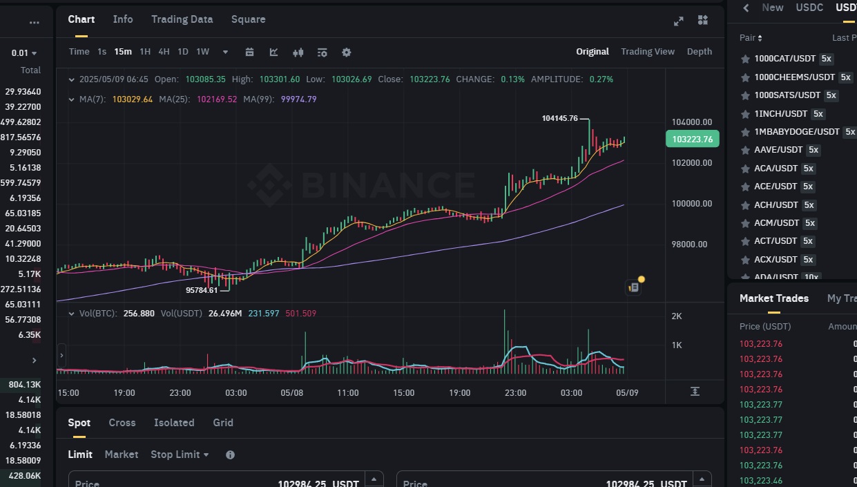The height and width of the screenshot is (487, 857).
Task: Expand the chart to fullscreen
Action: coord(678,20)
